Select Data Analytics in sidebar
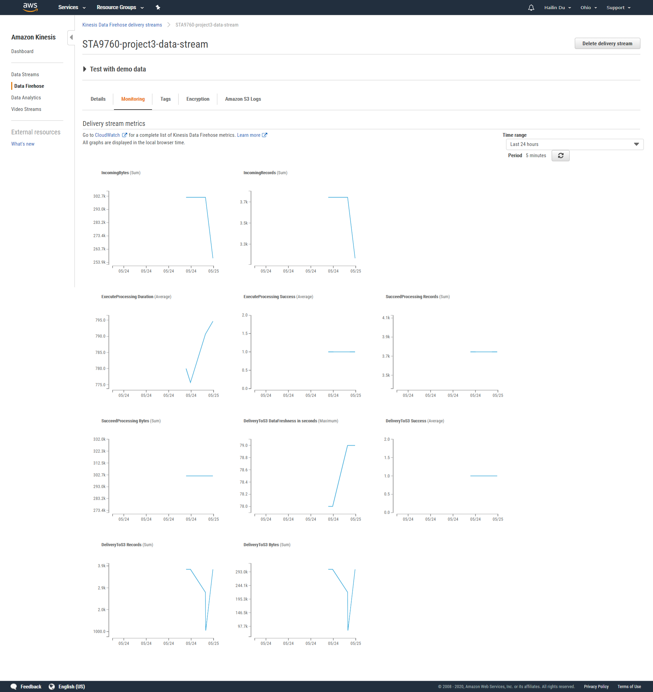The width and height of the screenshot is (653, 692). [26, 98]
